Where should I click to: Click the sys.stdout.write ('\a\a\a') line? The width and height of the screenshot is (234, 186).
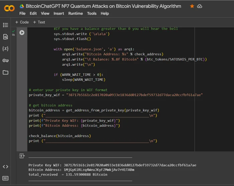click(82, 34)
